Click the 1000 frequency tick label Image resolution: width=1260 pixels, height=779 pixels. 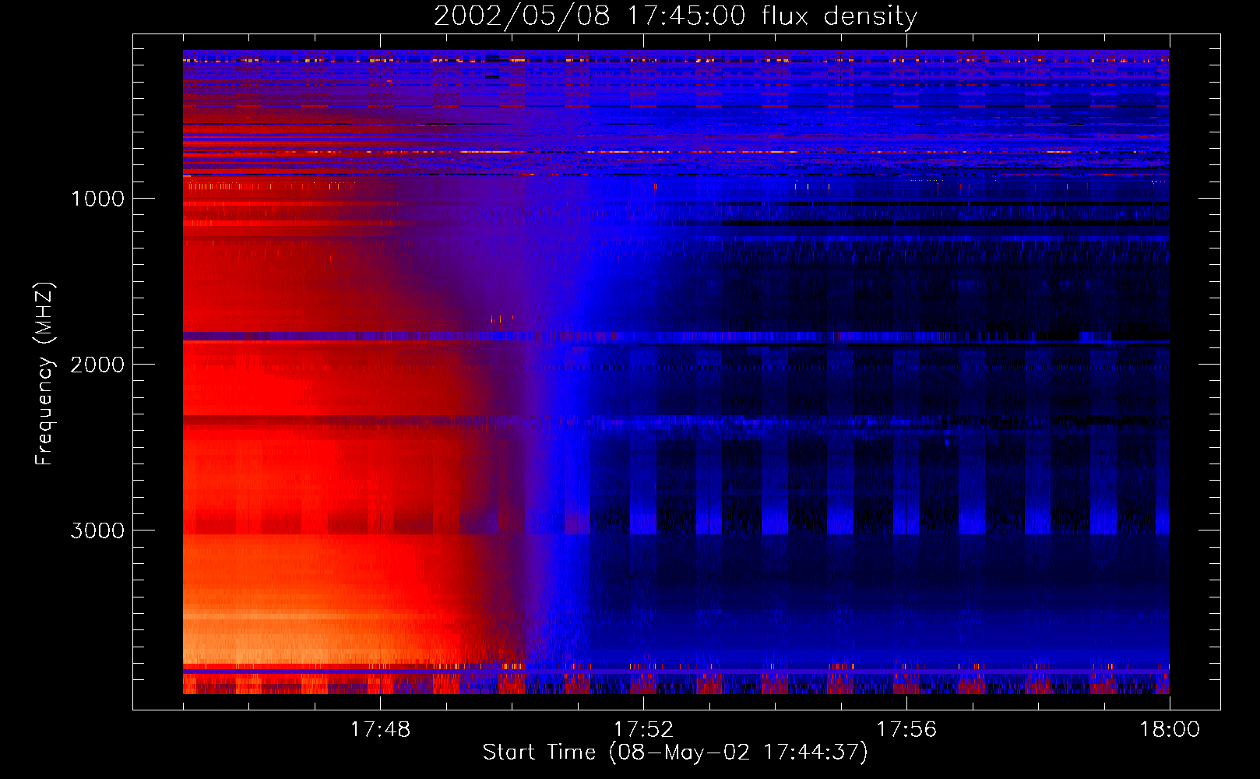tap(97, 199)
